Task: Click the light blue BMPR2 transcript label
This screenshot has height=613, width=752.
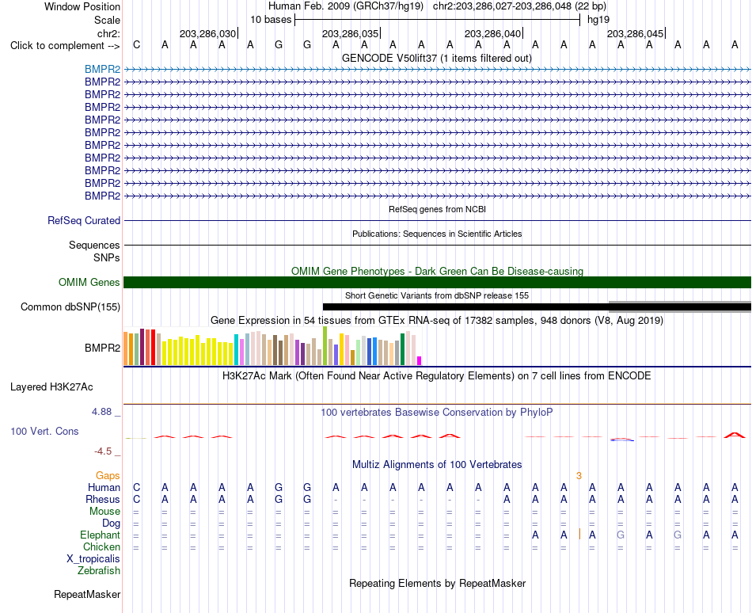Action: [x=103, y=70]
